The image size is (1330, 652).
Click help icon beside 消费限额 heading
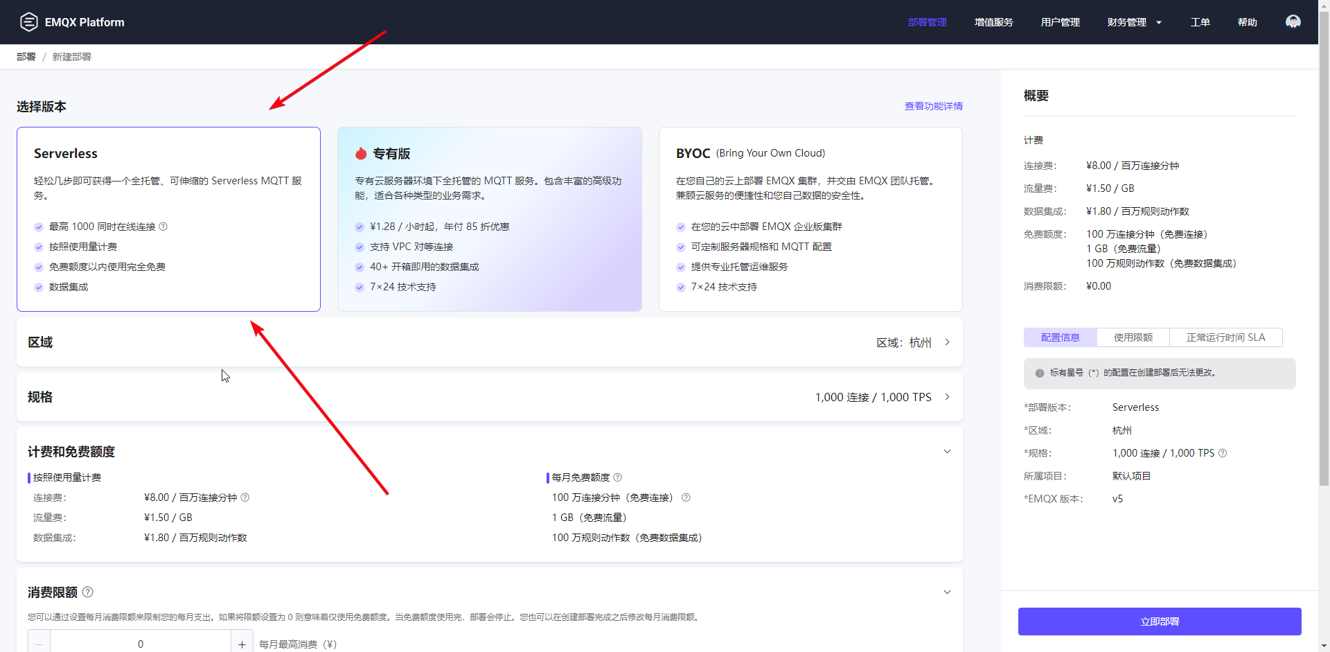pyautogui.click(x=88, y=592)
